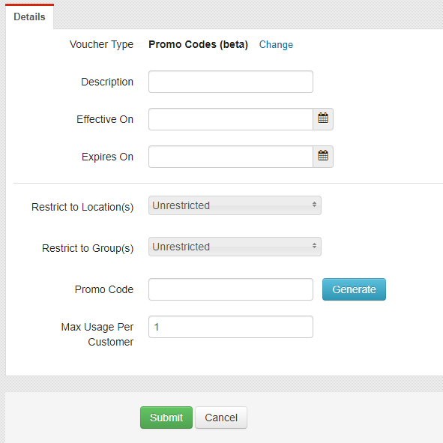Click the Generate promo code button

(x=354, y=289)
